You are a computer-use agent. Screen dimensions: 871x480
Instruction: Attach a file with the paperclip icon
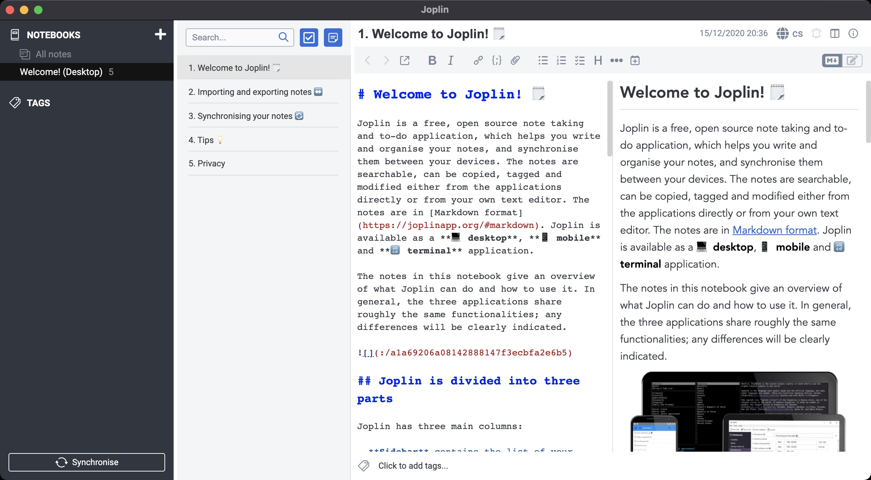[x=515, y=61]
